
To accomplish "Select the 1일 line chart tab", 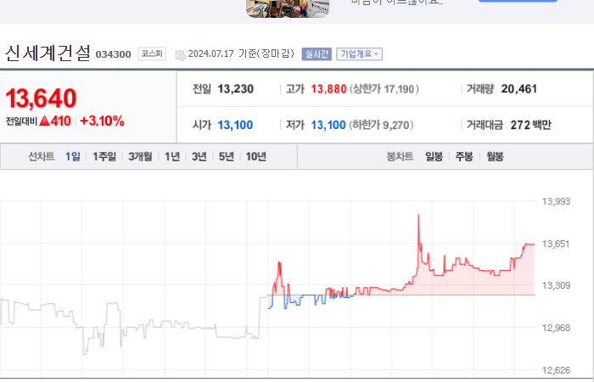I will pos(73,156).
